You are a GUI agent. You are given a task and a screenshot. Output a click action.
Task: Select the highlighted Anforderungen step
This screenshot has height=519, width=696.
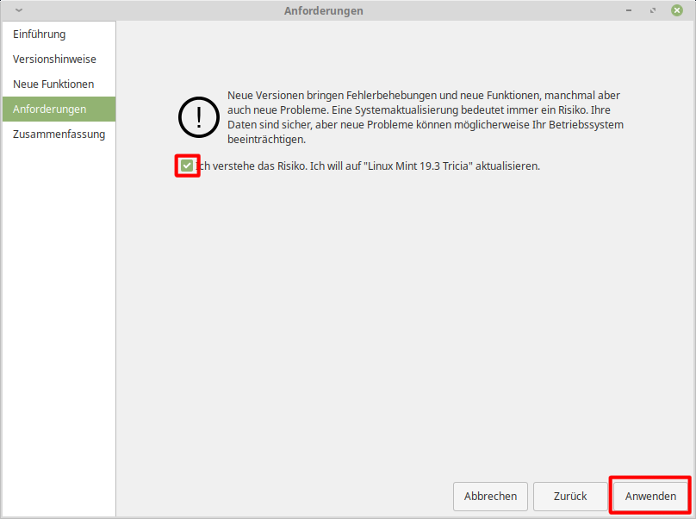click(49, 109)
